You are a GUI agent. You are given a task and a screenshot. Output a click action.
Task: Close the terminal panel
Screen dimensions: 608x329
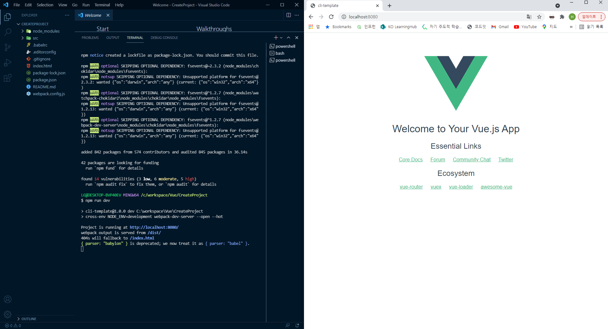pos(297,38)
